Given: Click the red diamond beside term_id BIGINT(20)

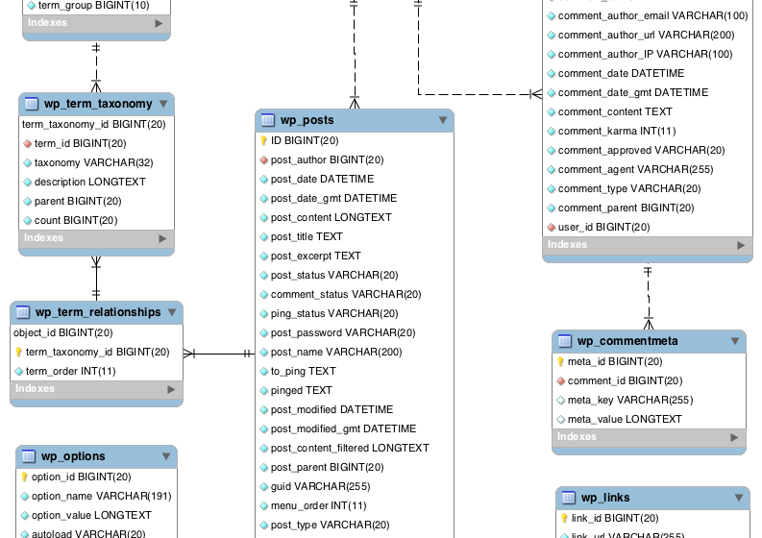Looking at the screenshot, I should [x=28, y=143].
